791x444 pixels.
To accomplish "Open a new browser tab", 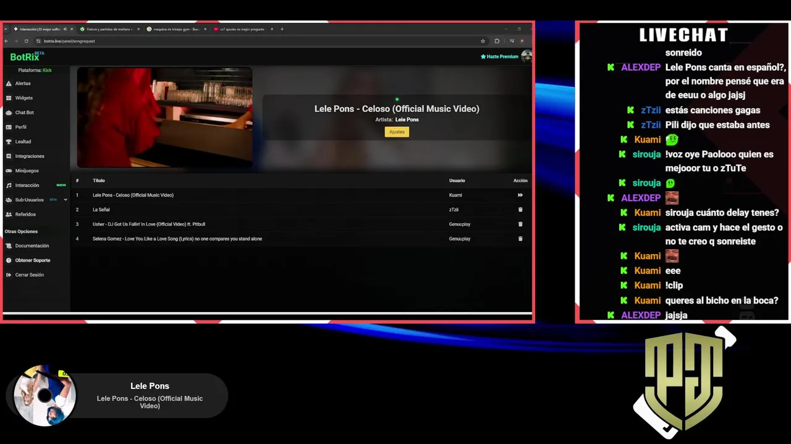I will [282, 29].
